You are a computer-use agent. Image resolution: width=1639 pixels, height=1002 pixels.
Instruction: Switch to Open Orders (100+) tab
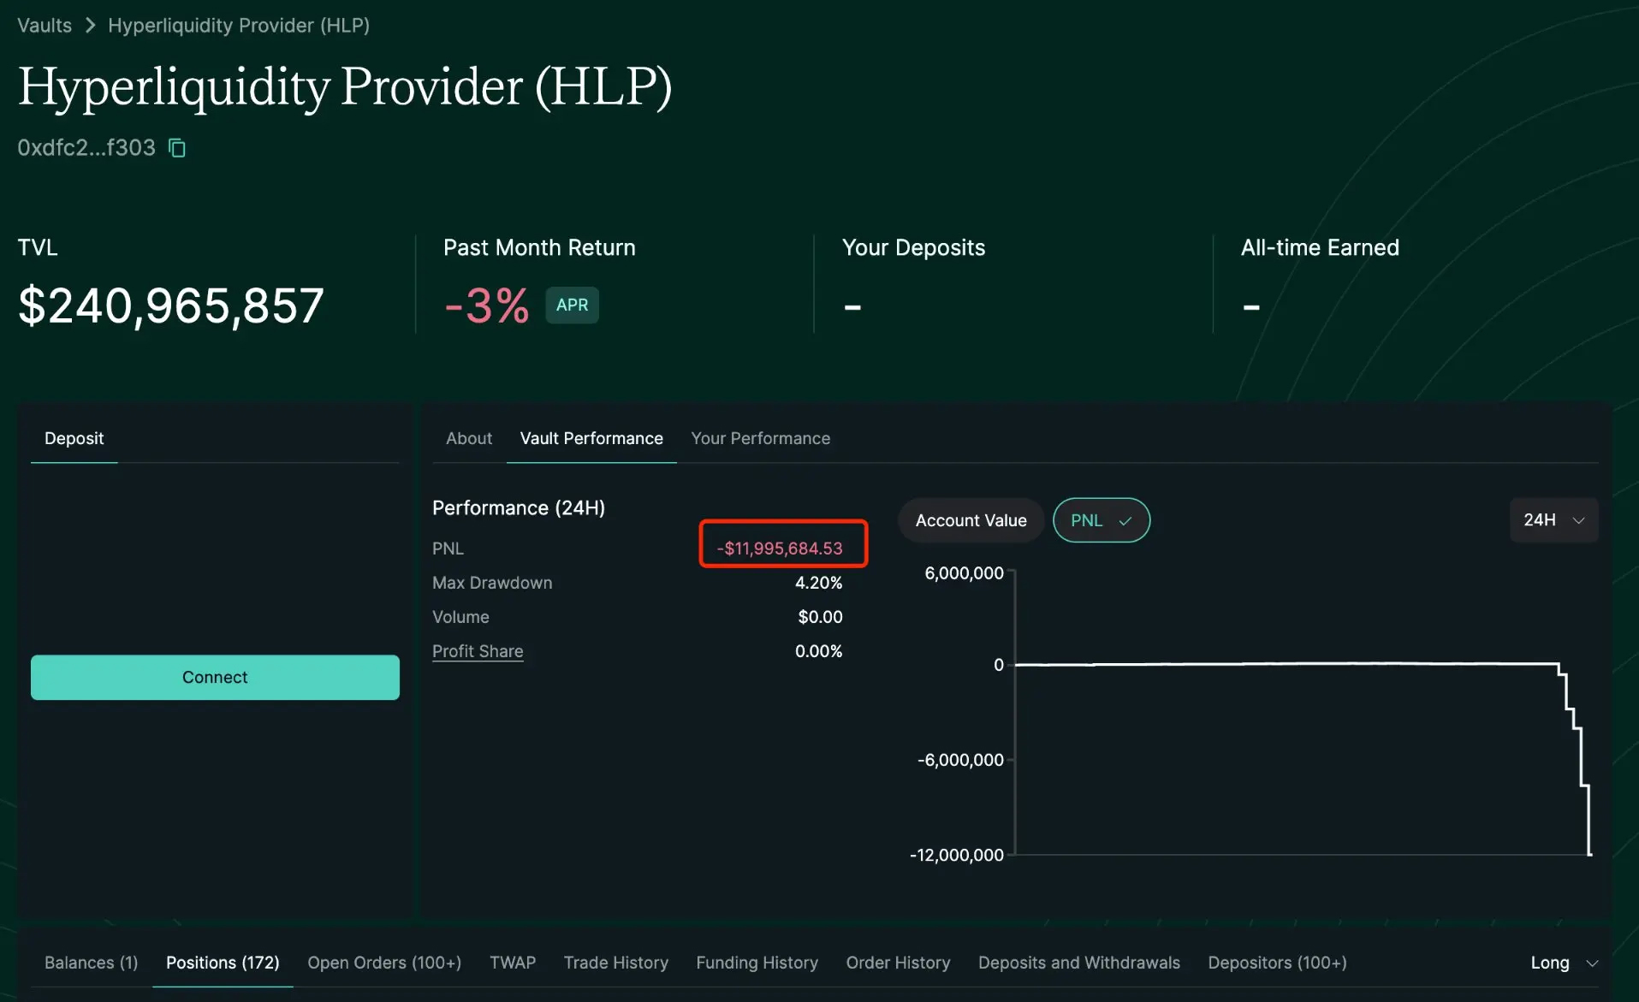click(x=384, y=963)
